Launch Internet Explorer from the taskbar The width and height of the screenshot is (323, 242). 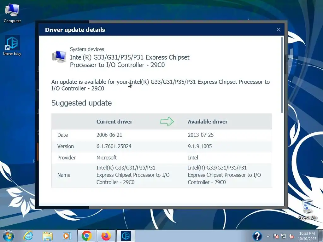(x=28, y=236)
